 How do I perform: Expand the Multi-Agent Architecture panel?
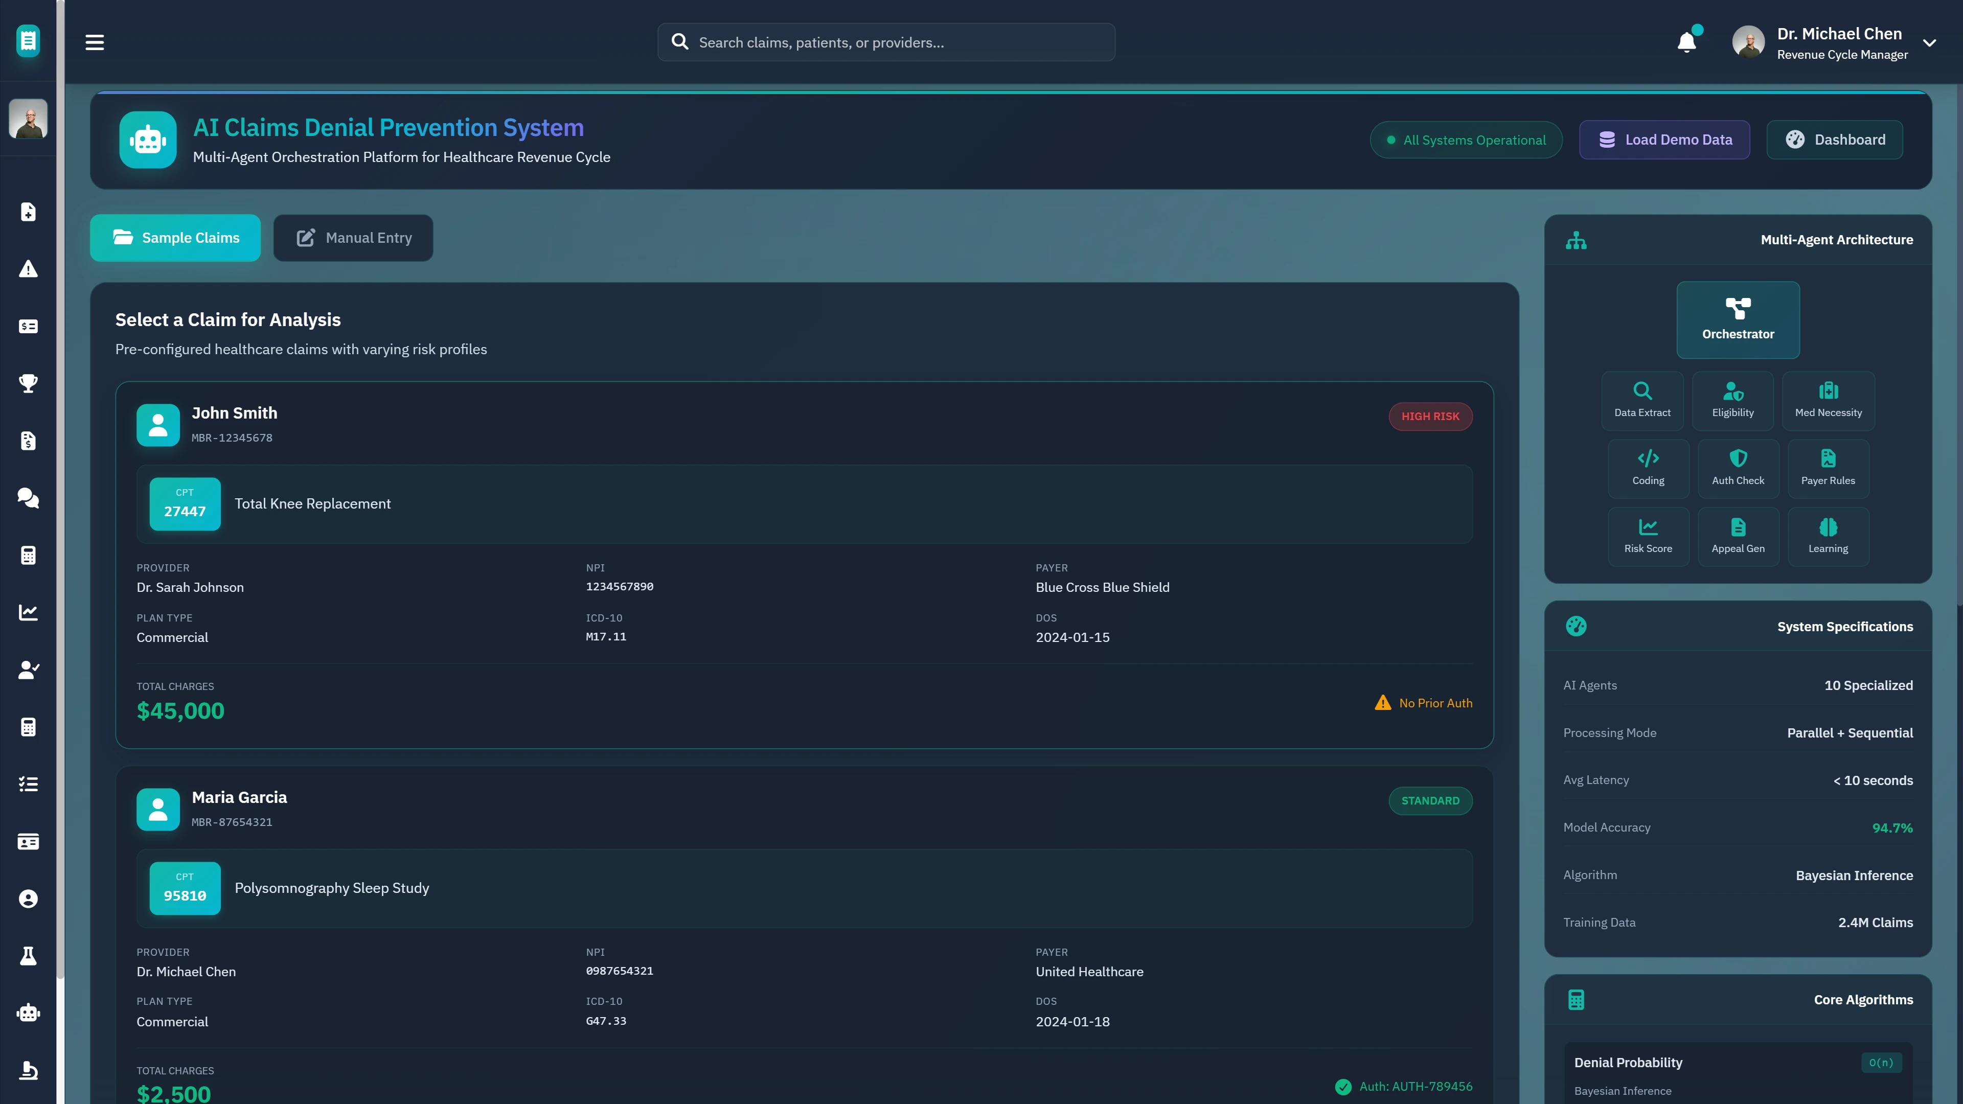coord(1836,239)
